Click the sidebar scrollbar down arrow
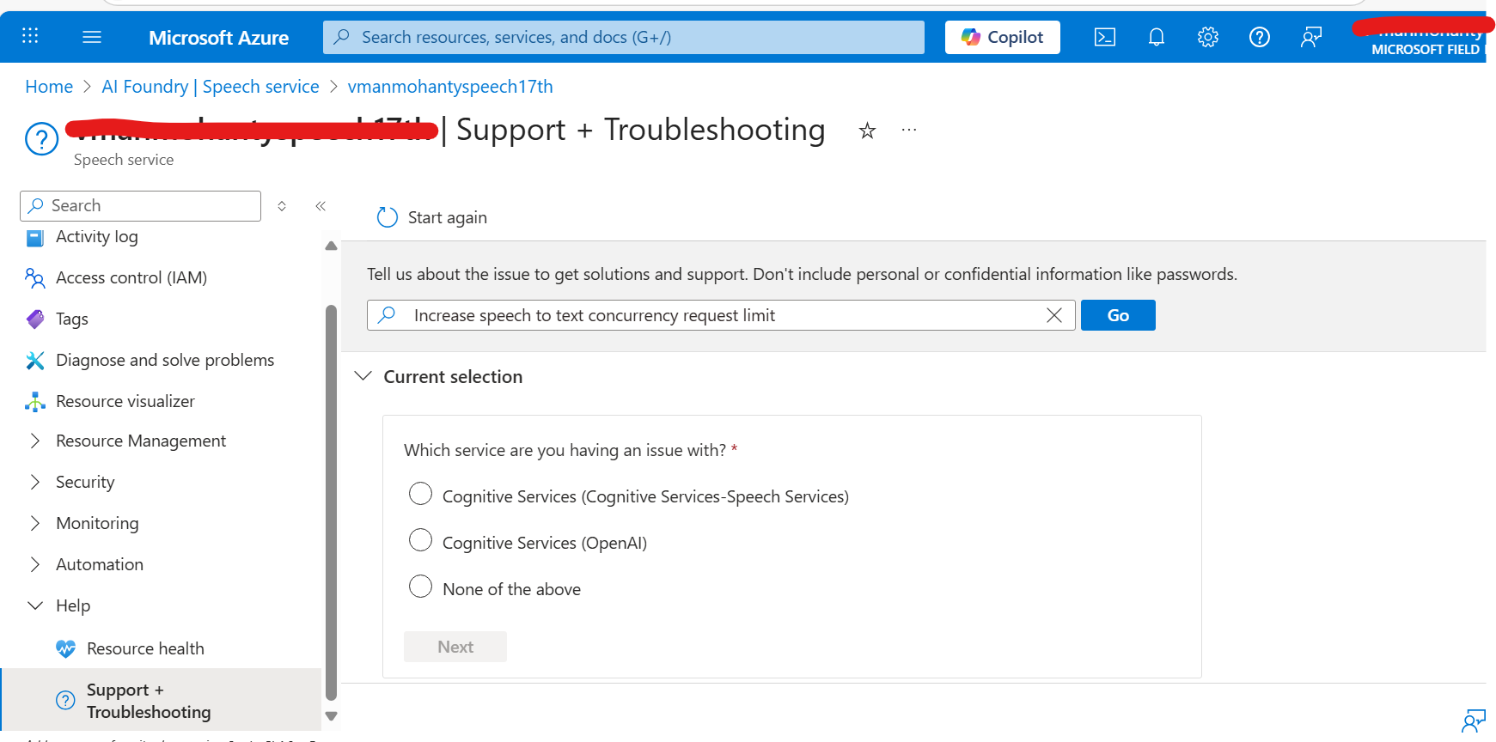Screen dimensions: 1496x742 point(332,715)
